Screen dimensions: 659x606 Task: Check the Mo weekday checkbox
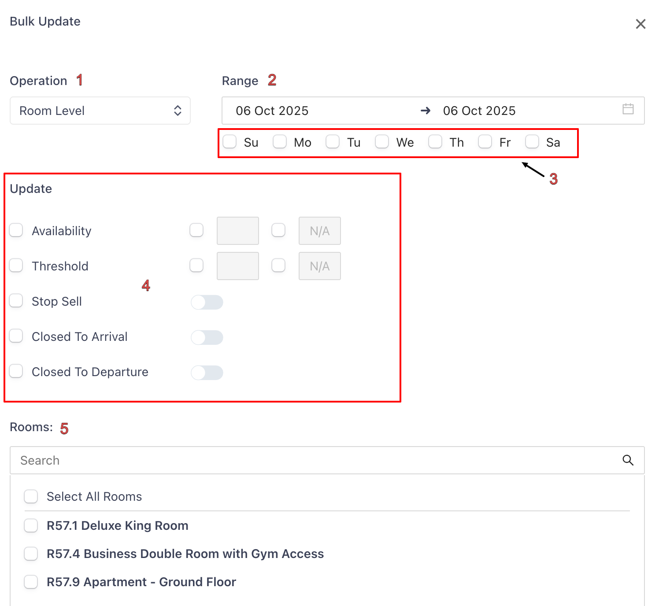point(280,142)
